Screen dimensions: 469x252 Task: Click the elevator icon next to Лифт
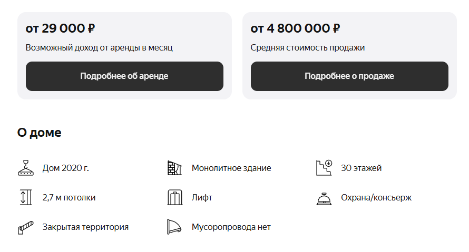(174, 197)
